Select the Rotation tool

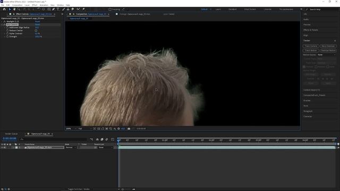coord(39,10)
